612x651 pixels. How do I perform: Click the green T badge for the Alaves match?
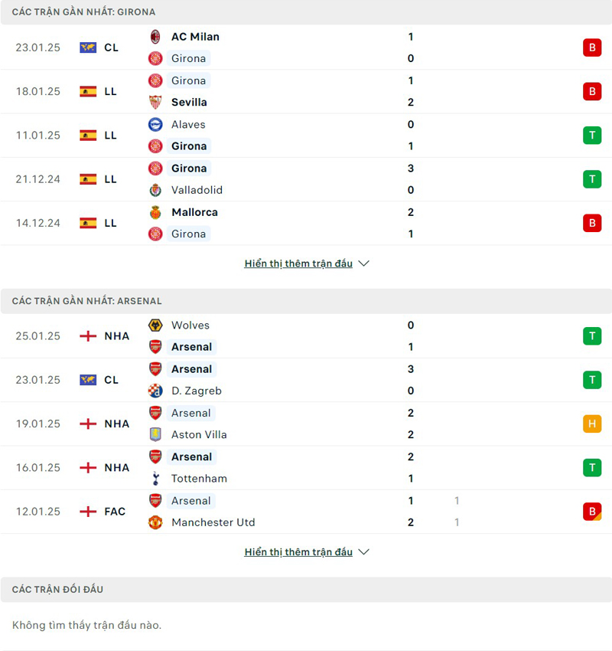pyautogui.click(x=592, y=135)
